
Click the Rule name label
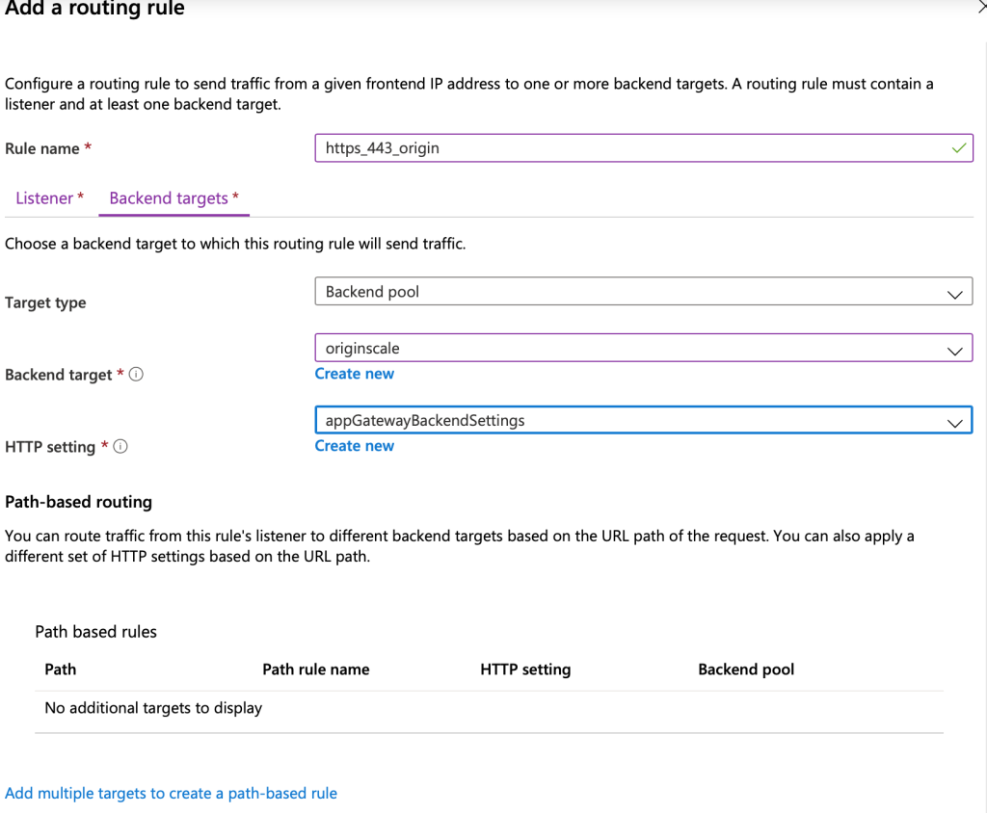pyautogui.click(x=42, y=149)
